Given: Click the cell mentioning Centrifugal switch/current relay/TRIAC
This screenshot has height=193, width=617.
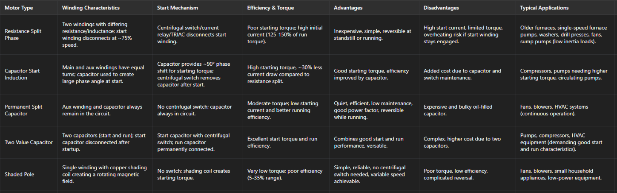Looking at the screenshot, I should [192, 34].
